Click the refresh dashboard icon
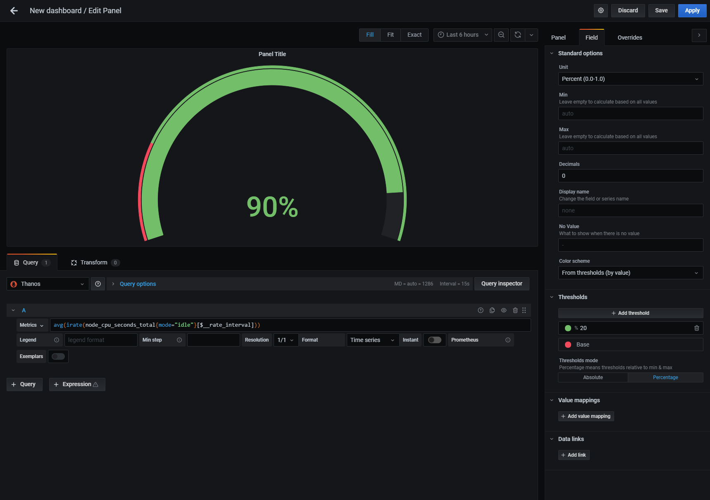The image size is (710, 500). click(517, 35)
